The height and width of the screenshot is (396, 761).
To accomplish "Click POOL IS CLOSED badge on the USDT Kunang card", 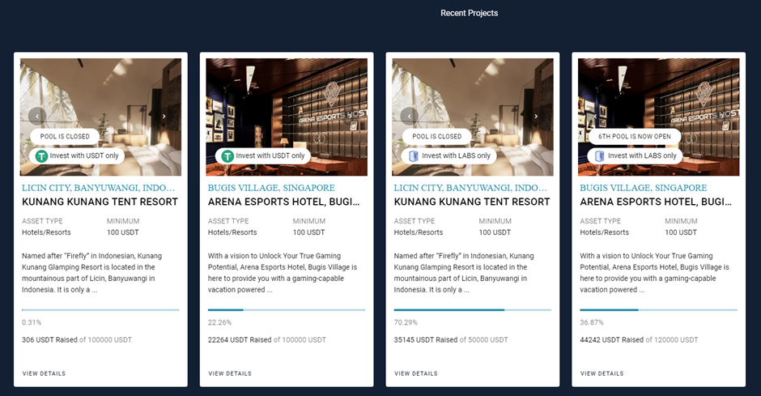I will pyautogui.click(x=65, y=136).
